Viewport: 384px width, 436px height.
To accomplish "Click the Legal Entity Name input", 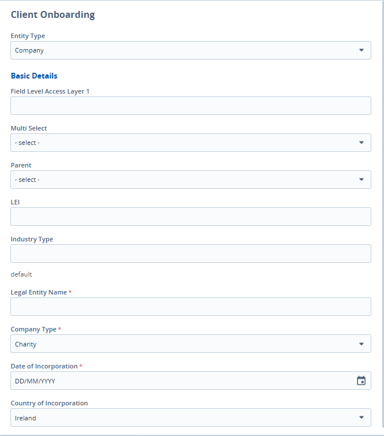I will [190, 307].
